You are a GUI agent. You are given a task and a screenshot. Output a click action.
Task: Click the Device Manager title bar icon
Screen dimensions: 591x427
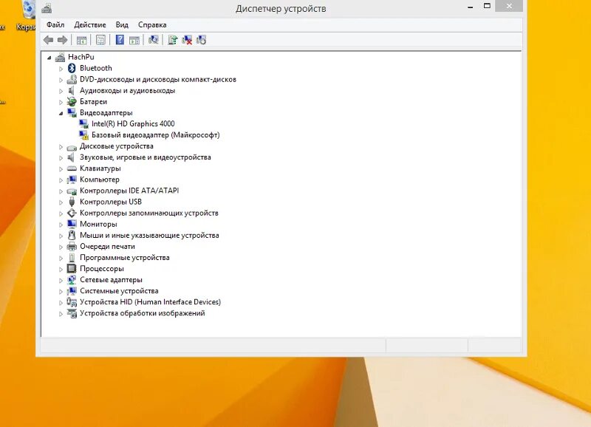click(47, 8)
